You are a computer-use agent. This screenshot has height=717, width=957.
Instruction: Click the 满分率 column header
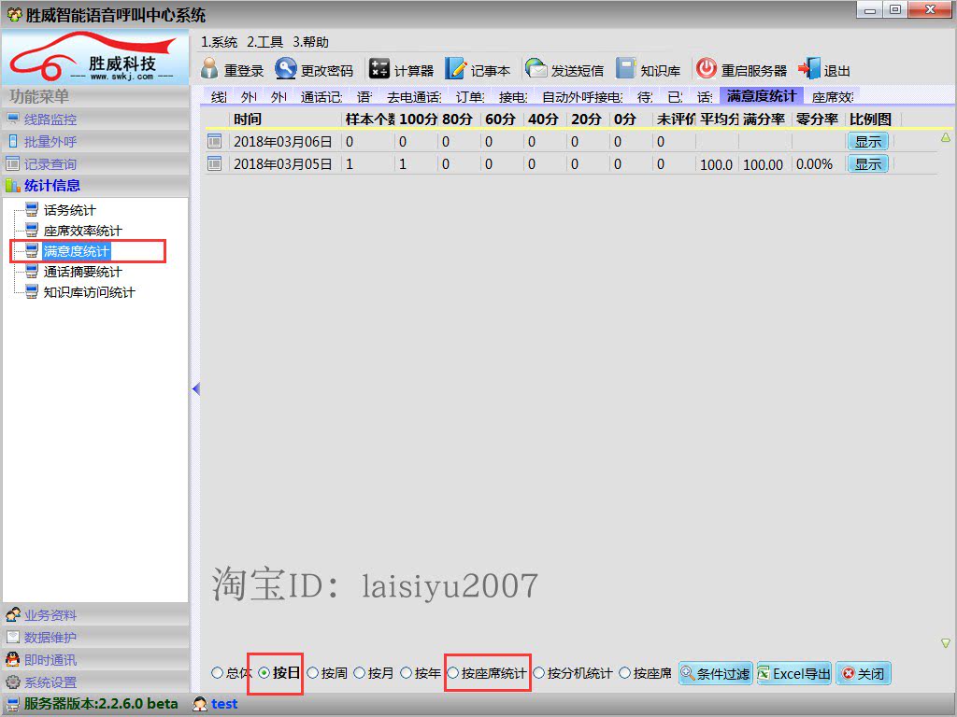764,119
